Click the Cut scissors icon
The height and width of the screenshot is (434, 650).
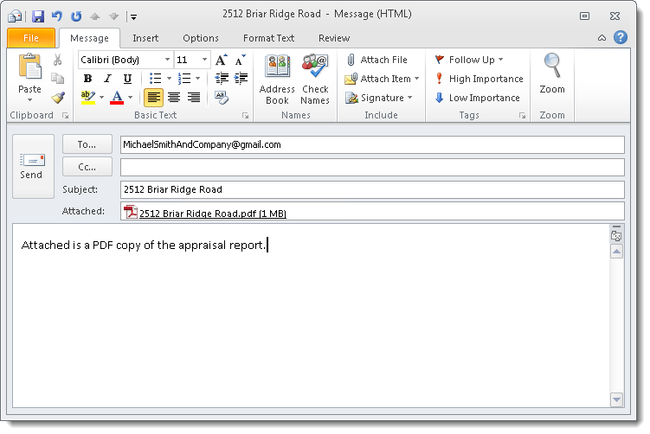(x=57, y=60)
